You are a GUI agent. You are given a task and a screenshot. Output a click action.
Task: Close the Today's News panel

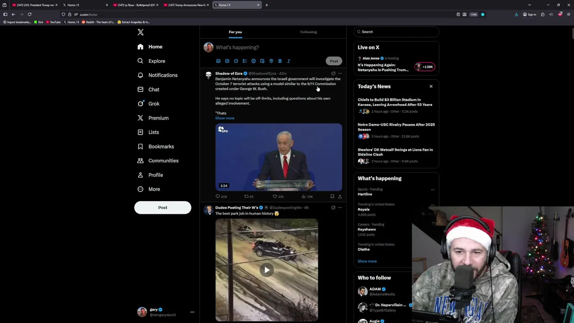[x=431, y=87]
